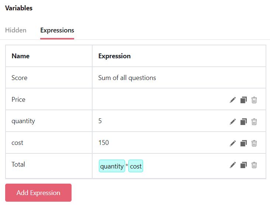Screen dimensions: 270x205
Task: Remove the cost expression with trash icon
Action: (x=254, y=143)
